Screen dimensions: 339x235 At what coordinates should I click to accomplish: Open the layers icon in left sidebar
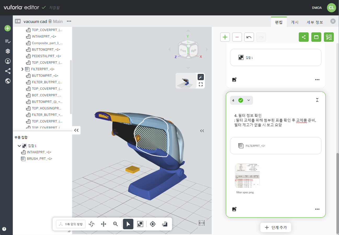(8, 51)
